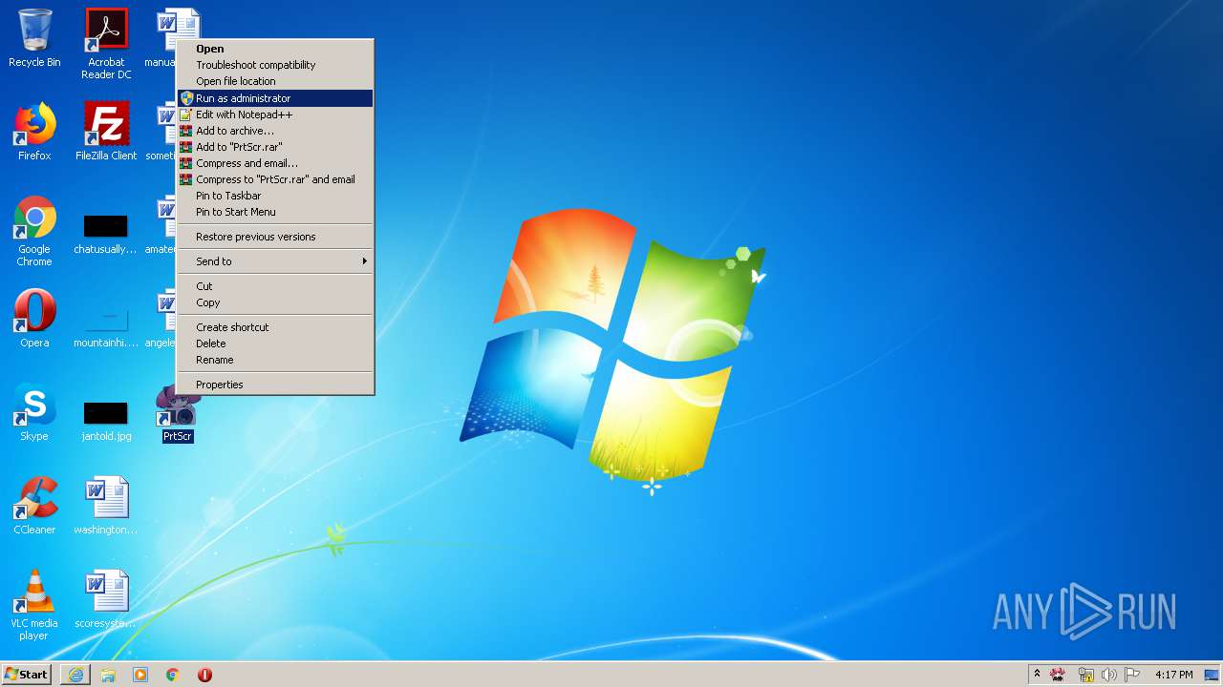Click the volume speaker tray icon
The width and height of the screenshot is (1223, 687).
tap(1109, 675)
